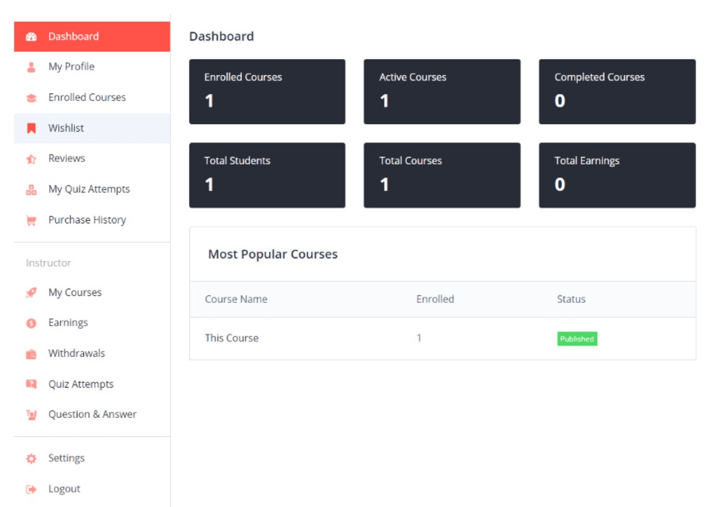The width and height of the screenshot is (716, 507).
Task: Select the Dashboard pie-chart icon
Action: (x=31, y=36)
